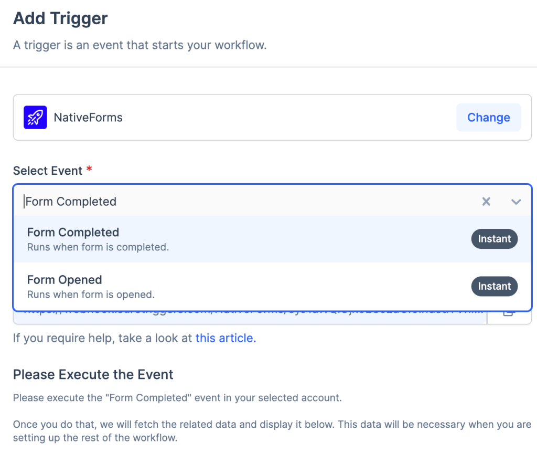537x452 pixels.
Task: Collapse the Select Event dropdown chevron
Action: (516, 202)
